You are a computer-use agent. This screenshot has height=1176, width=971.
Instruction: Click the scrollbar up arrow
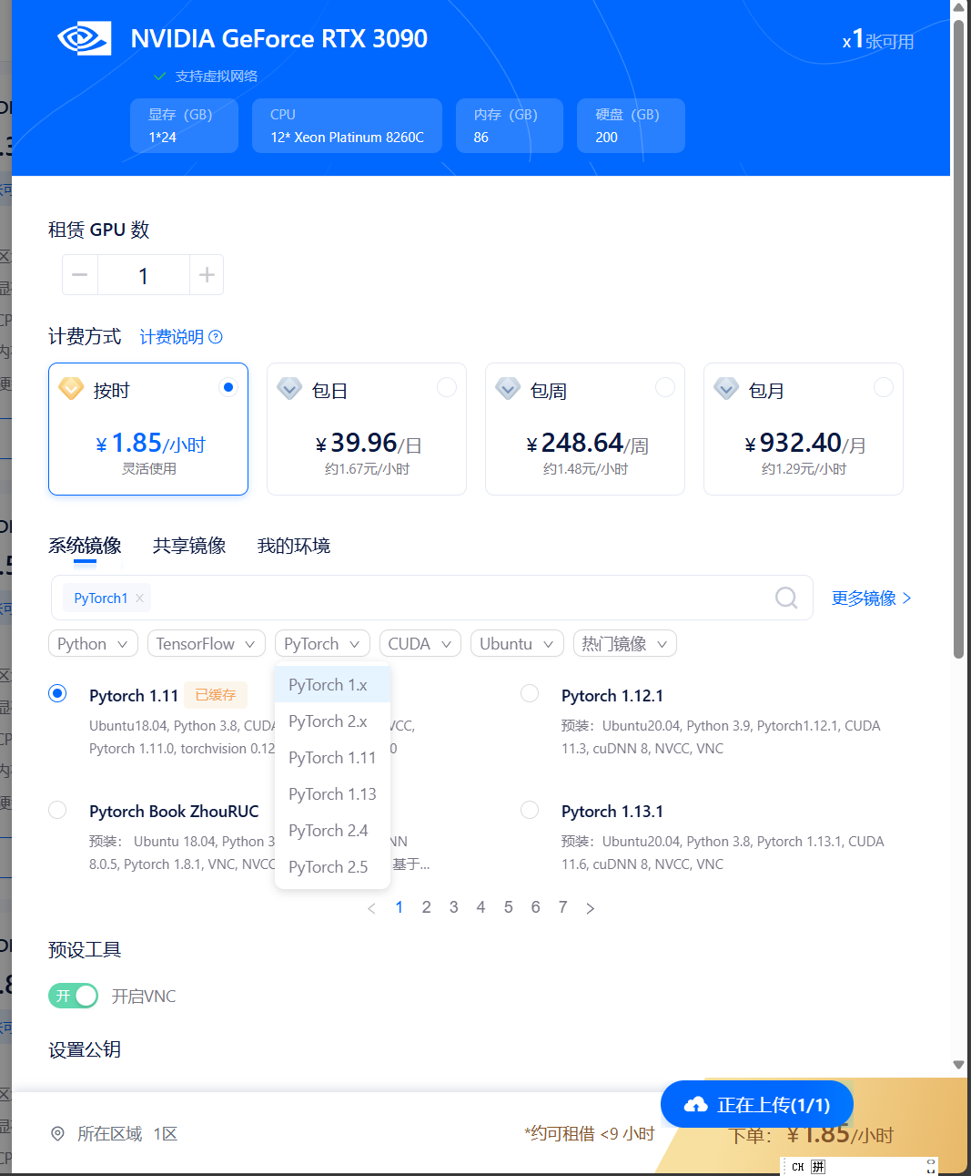point(958,7)
